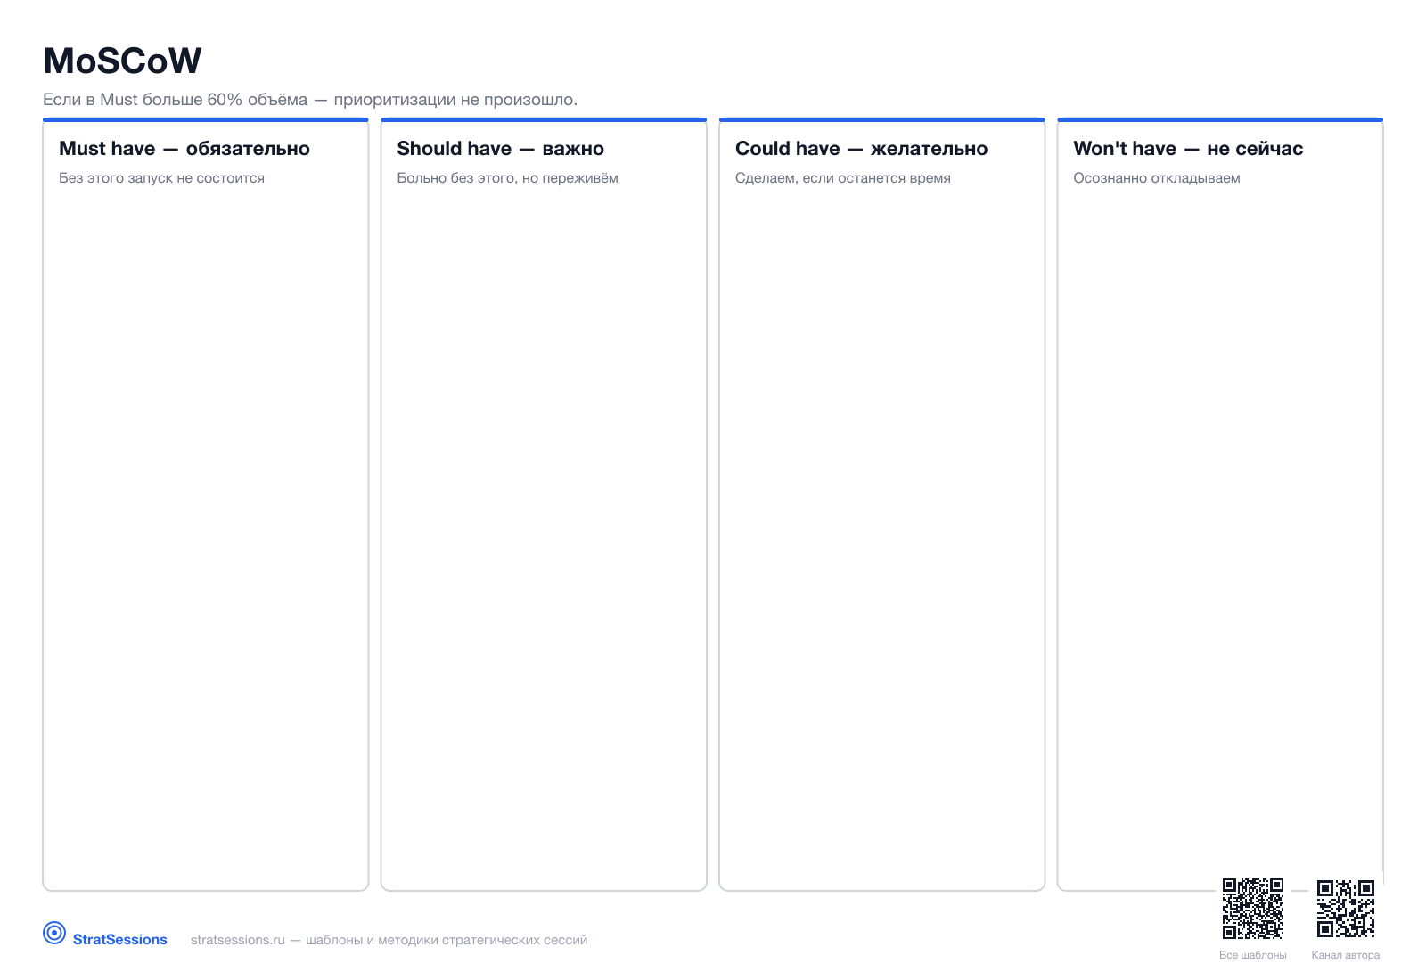Select the subtitle about Must over 60%
1426x980 pixels.
pyautogui.click(x=310, y=100)
